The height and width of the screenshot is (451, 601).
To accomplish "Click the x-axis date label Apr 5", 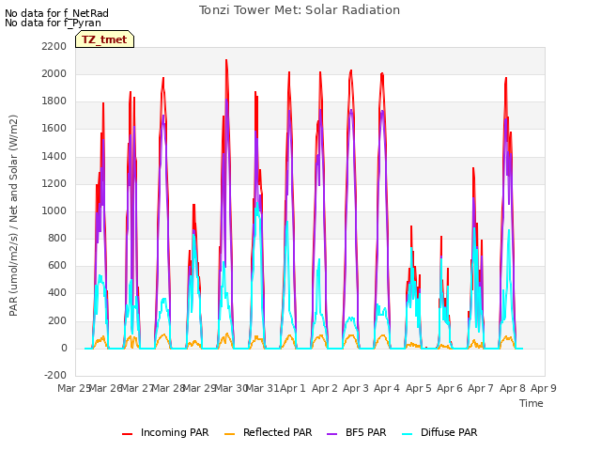I will pos(419,388).
